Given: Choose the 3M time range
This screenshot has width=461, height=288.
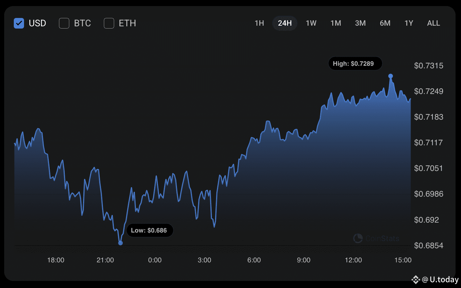Looking at the screenshot, I should point(360,23).
